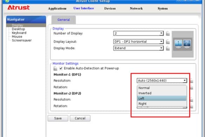Click lock icon beside Monitor-1 Resolution
The width and height of the screenshot is (205, 137).
click(x=192, y=81)
